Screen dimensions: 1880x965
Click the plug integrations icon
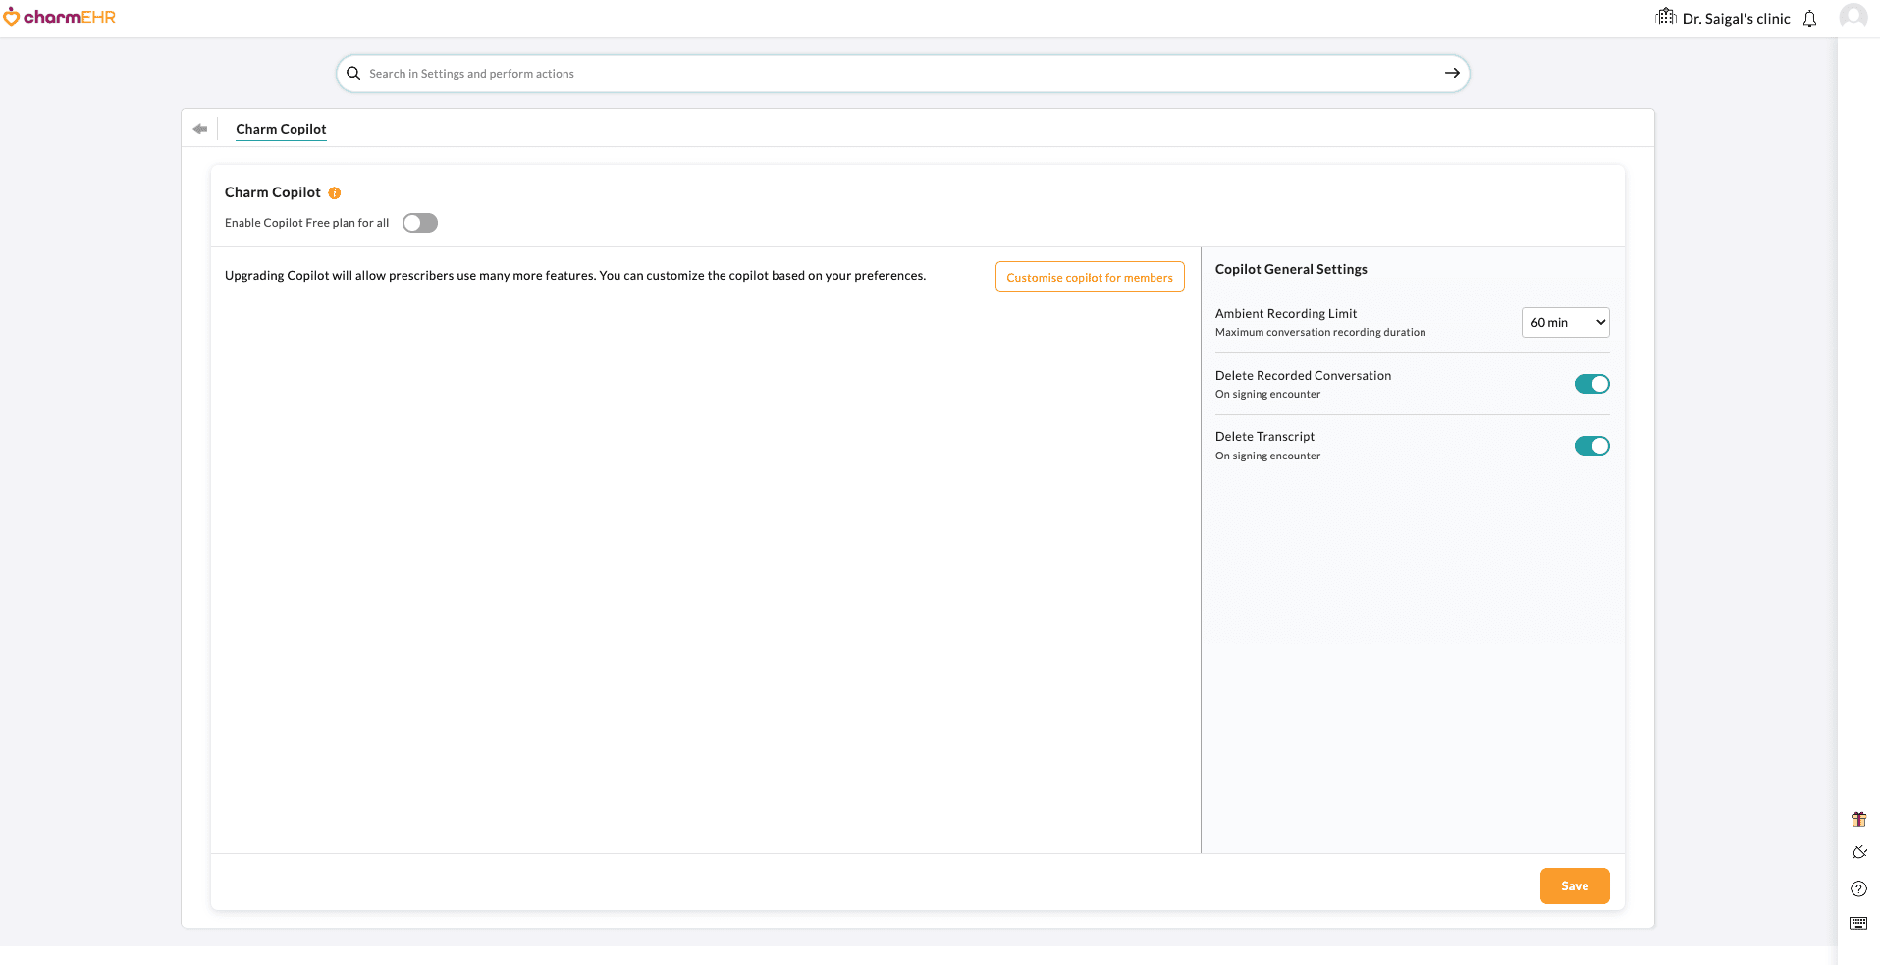(x=1858, y=854)
